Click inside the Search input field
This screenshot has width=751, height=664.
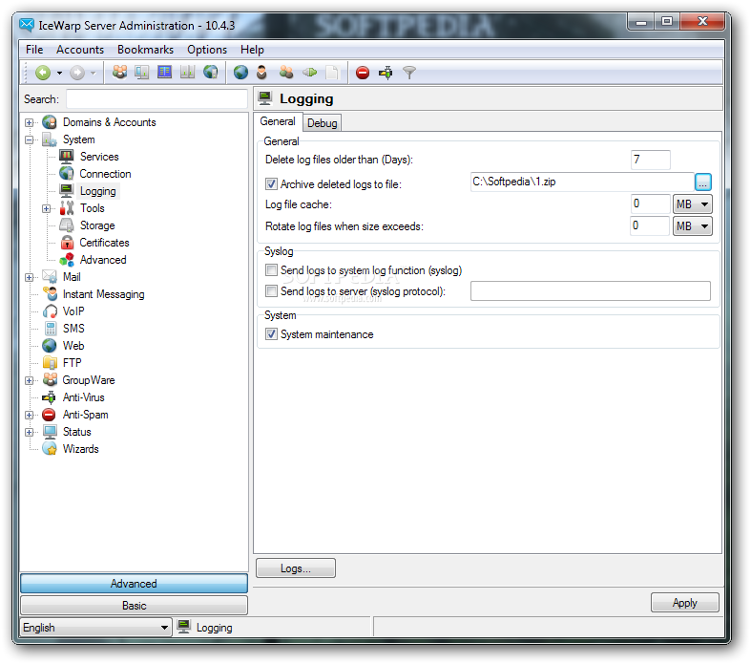click(156, 99)
